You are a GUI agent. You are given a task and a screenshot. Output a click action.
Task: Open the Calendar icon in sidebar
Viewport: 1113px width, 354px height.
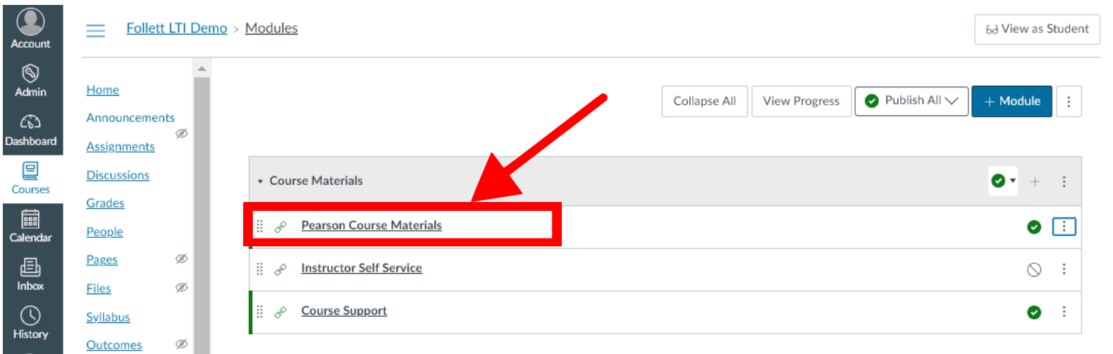pos(30,219)
